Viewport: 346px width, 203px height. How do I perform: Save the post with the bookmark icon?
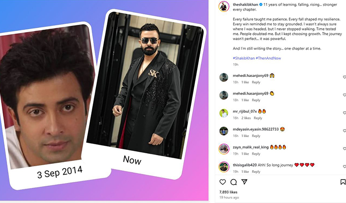343,182
